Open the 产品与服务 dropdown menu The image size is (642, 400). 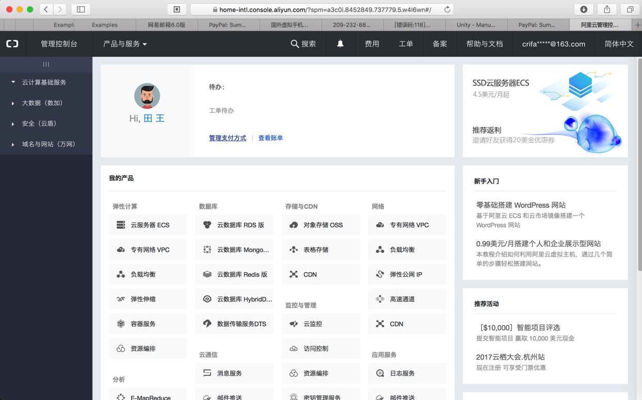(125, 44)
